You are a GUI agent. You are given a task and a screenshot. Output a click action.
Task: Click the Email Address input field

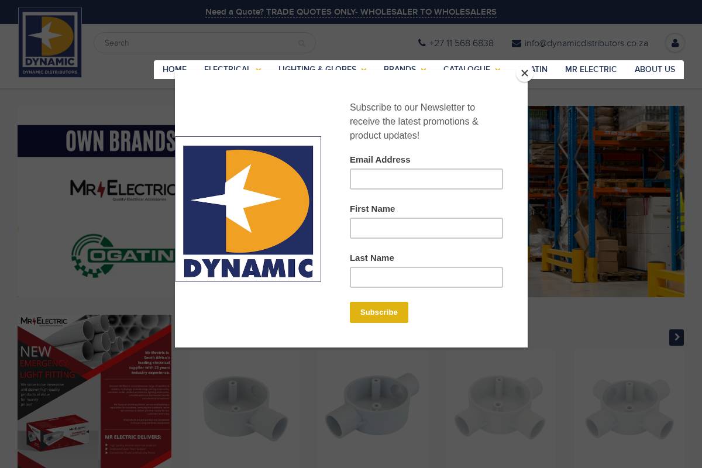tap(426, 179)
